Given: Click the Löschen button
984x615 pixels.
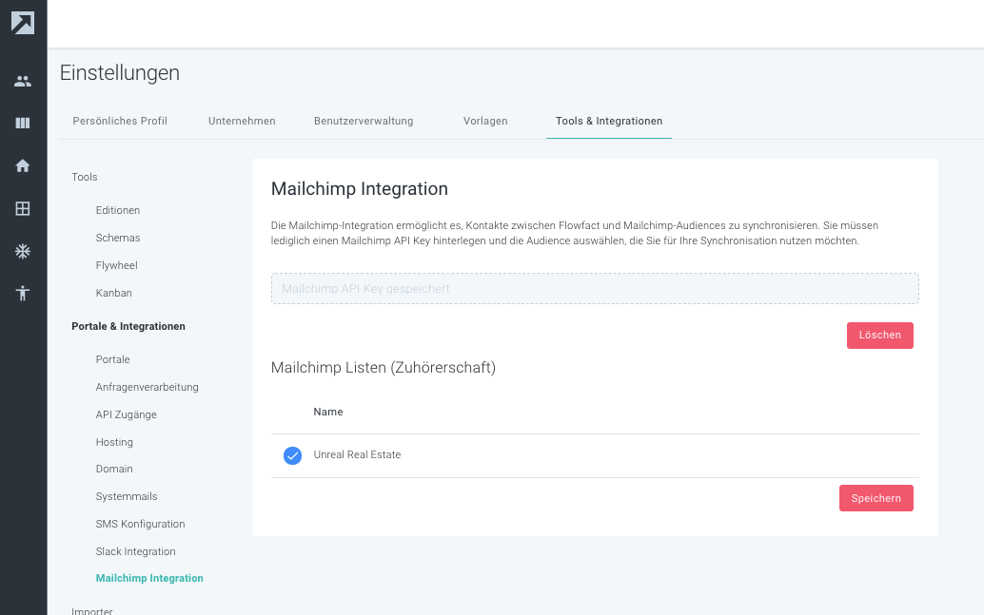Looking at the screenshot, I should click(880, 336).
